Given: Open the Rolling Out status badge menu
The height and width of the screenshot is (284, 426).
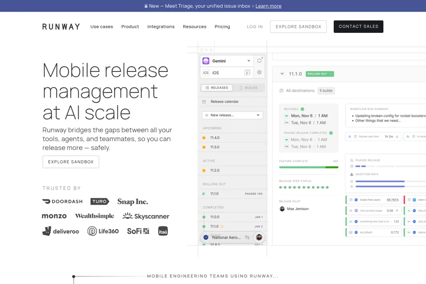Looking at the screenshot, I should tap(320, 74).
